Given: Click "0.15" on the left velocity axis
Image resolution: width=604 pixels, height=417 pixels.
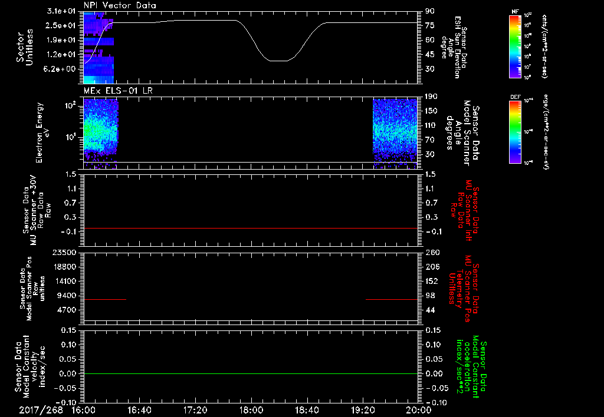Looking at the screenshot, I should tap(68, 330).
